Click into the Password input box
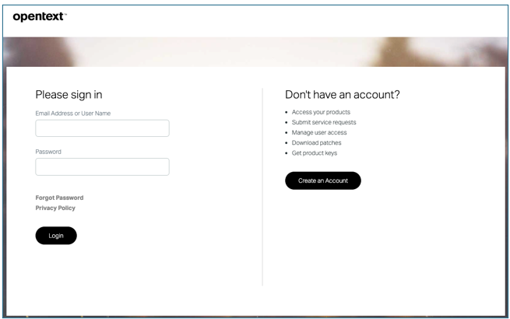510x319 pixels. click(x=102, y=167)
